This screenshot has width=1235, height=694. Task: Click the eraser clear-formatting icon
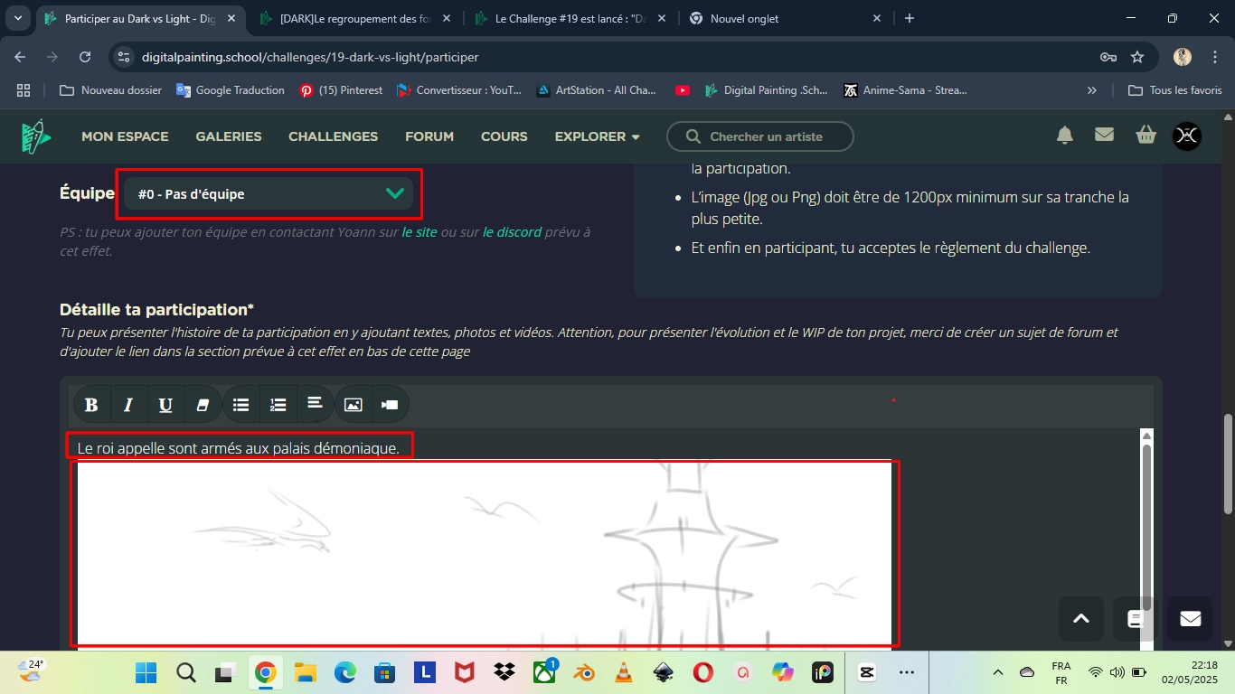point(203,405)
